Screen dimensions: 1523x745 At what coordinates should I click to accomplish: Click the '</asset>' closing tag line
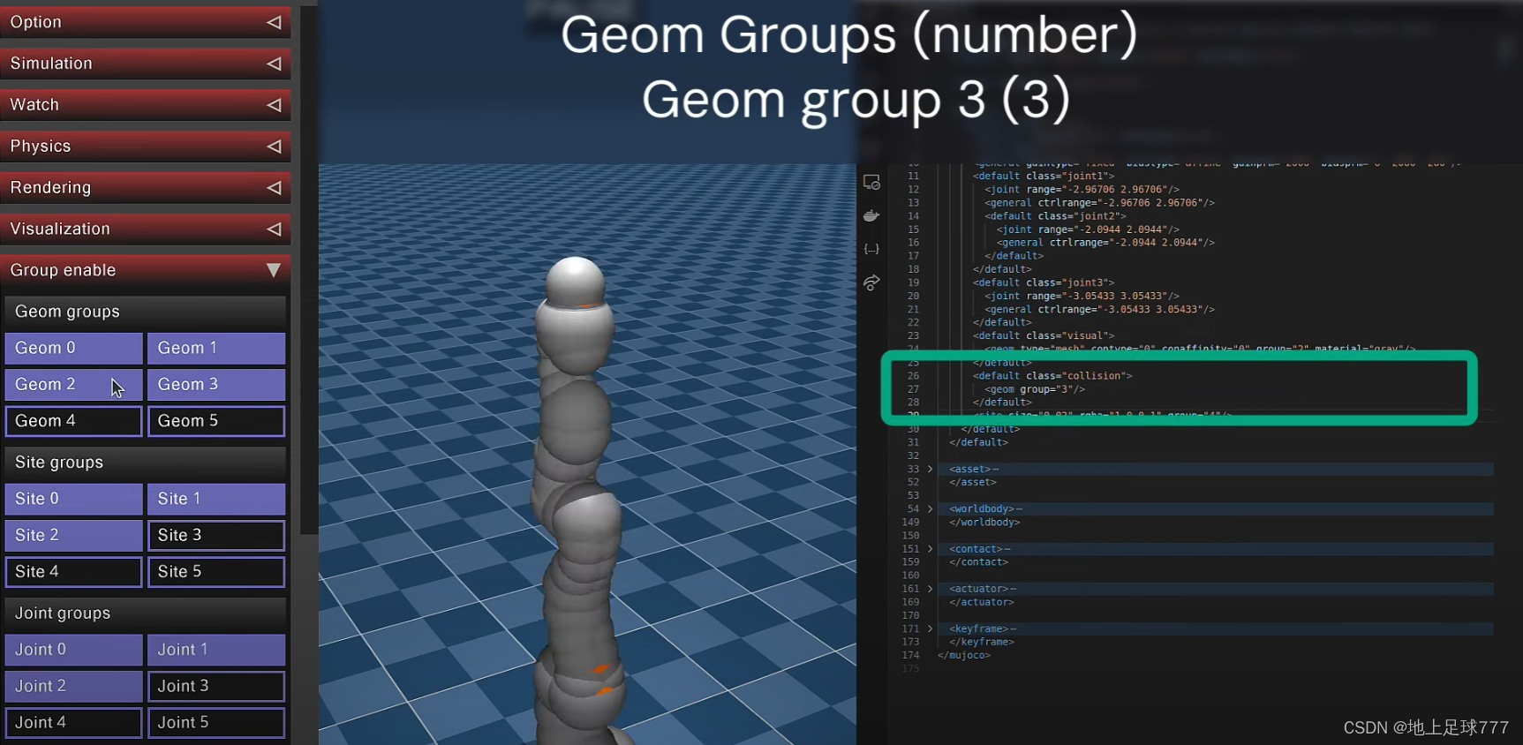tap(973, 483)
